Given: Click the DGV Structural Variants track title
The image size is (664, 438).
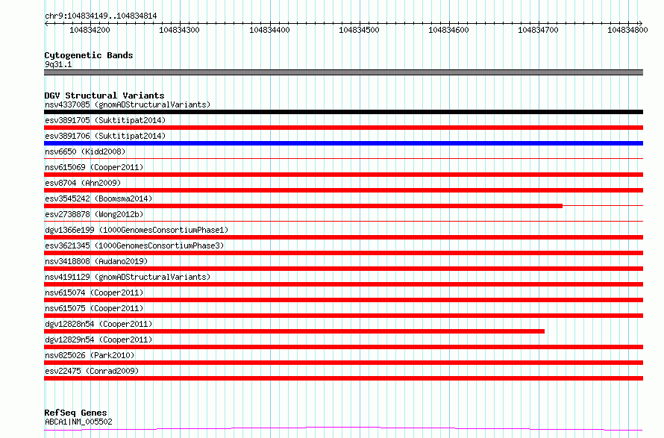Looking at the screenshot, I should point(104,96).
